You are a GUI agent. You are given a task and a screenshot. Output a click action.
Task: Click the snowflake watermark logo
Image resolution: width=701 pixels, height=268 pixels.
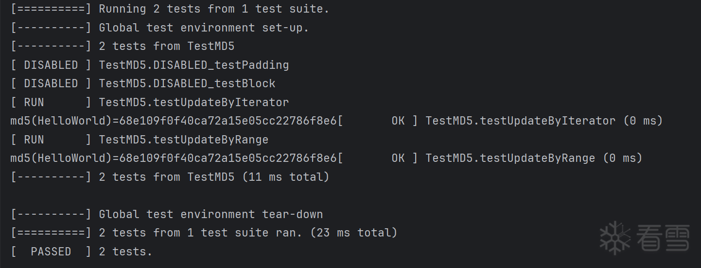[x=615, y=237]
